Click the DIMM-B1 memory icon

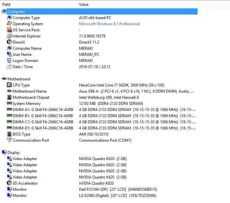click(x=9, y=116)
